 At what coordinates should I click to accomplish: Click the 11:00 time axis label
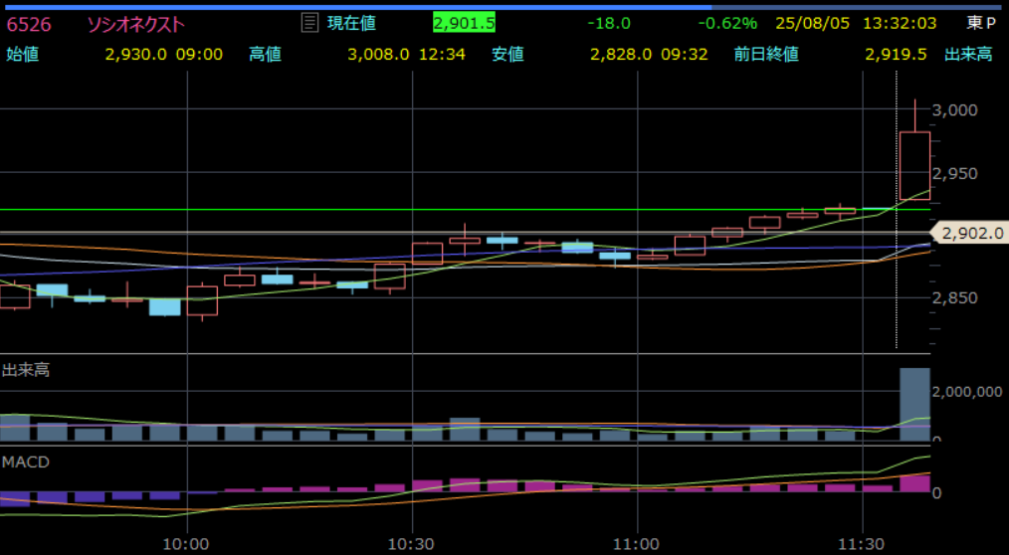point(636,544)
